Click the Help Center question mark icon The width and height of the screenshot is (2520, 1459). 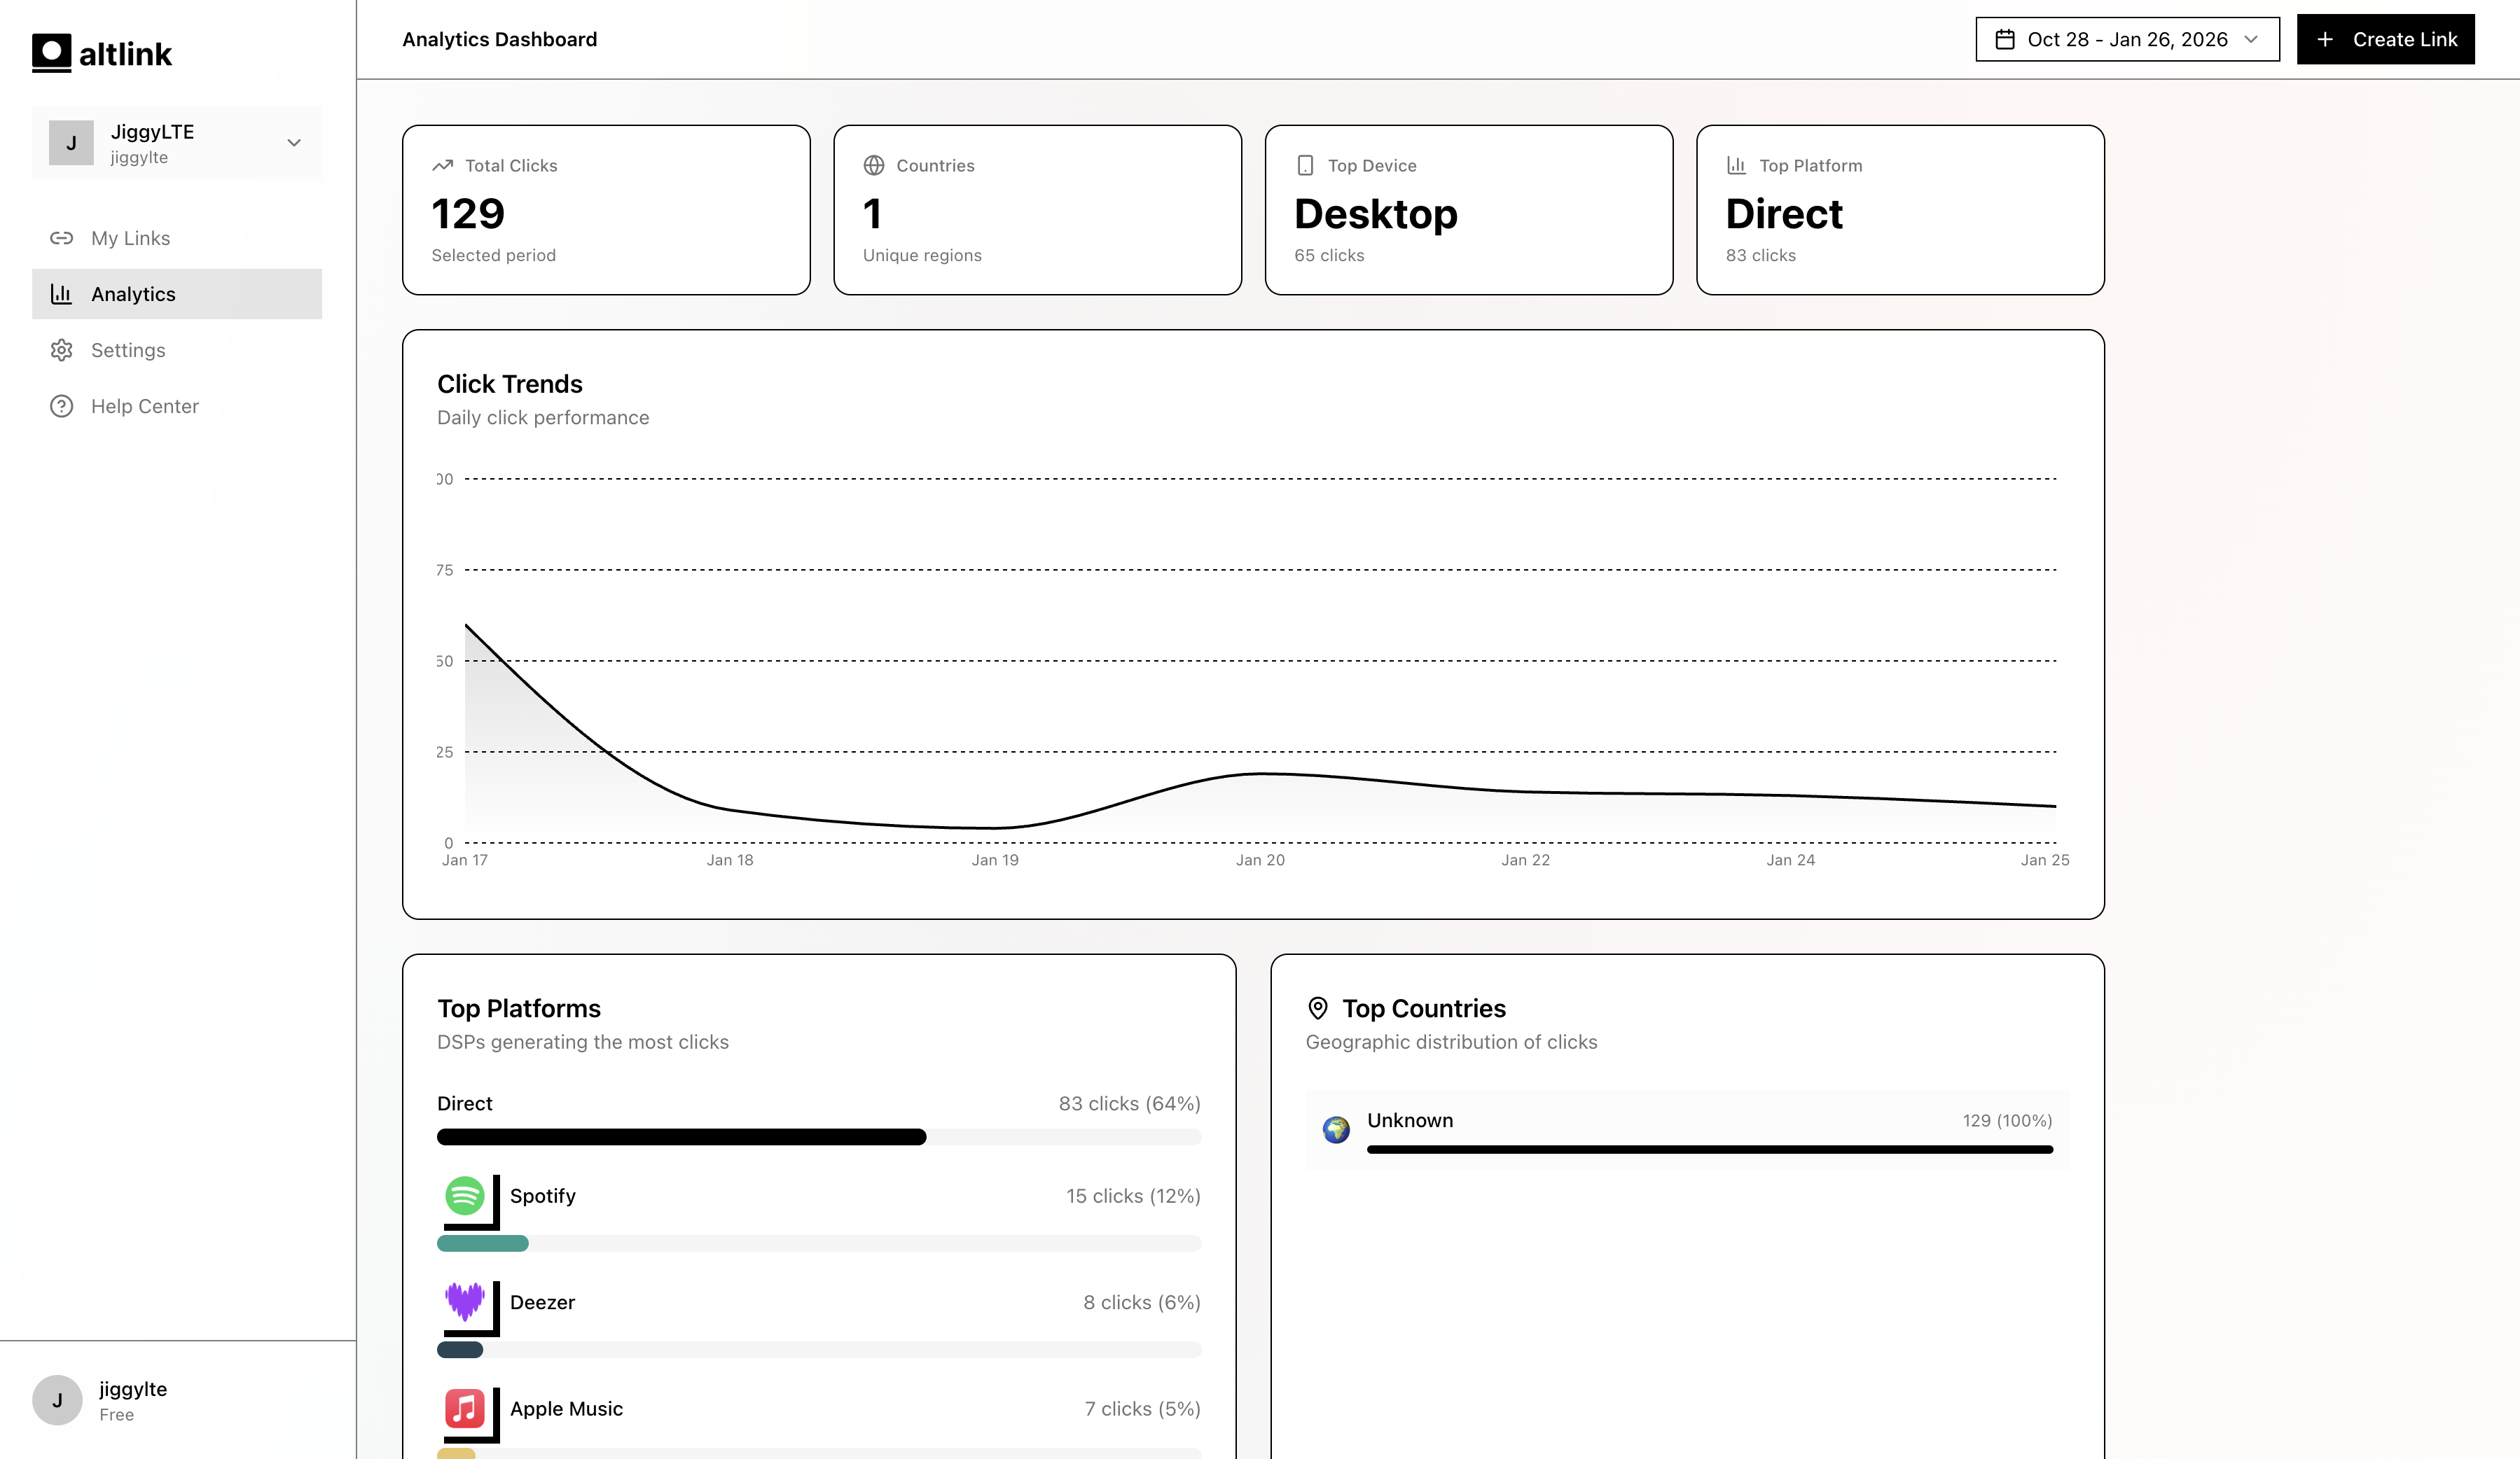click(61, 406)
